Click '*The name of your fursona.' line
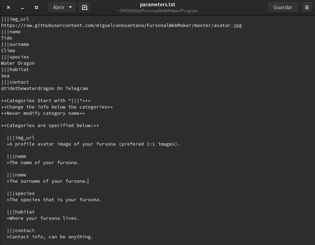This screenshot has height=245, width=315. [43, 163]
